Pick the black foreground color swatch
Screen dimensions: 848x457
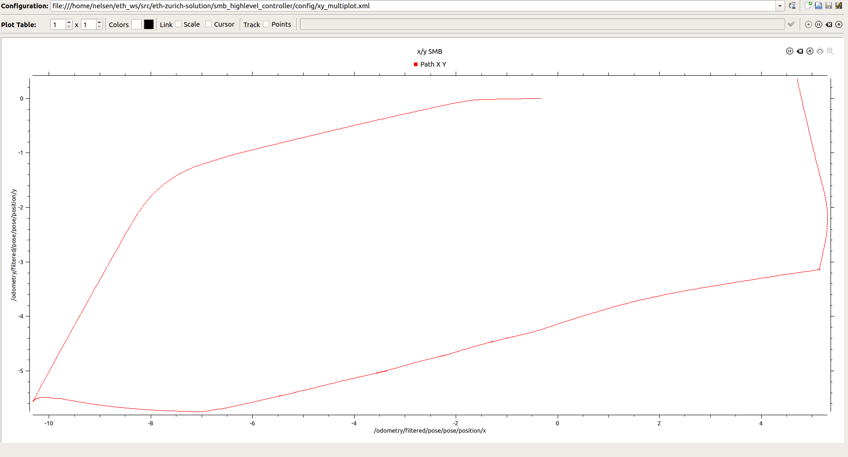coord(149,24)
